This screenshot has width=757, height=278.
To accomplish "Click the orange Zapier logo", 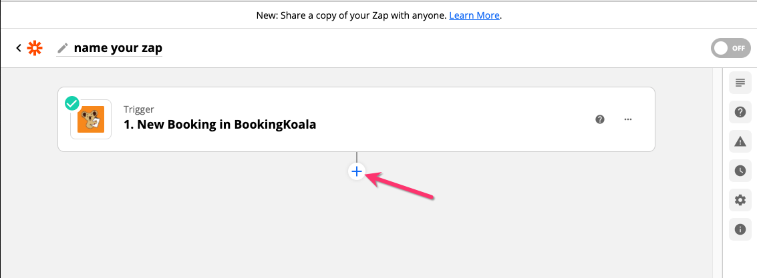I will click(x=34, y=48).
